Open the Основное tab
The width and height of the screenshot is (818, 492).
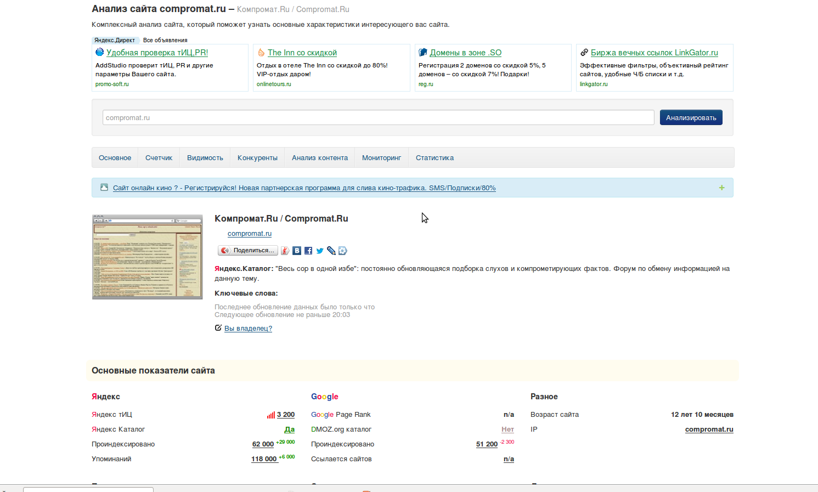(115, 157)
